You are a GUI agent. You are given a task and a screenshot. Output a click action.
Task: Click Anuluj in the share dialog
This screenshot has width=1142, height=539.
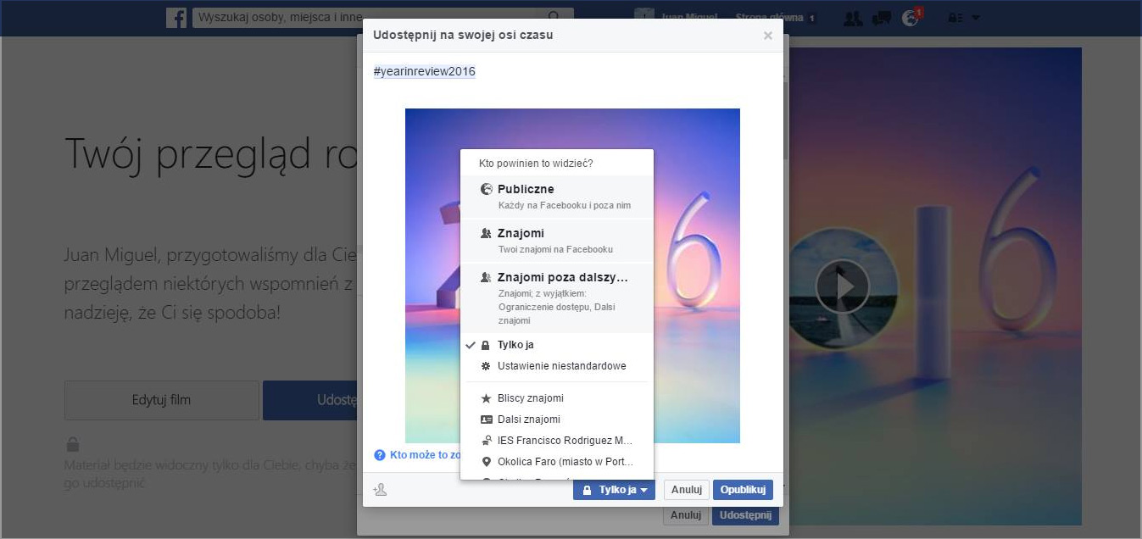686,490
